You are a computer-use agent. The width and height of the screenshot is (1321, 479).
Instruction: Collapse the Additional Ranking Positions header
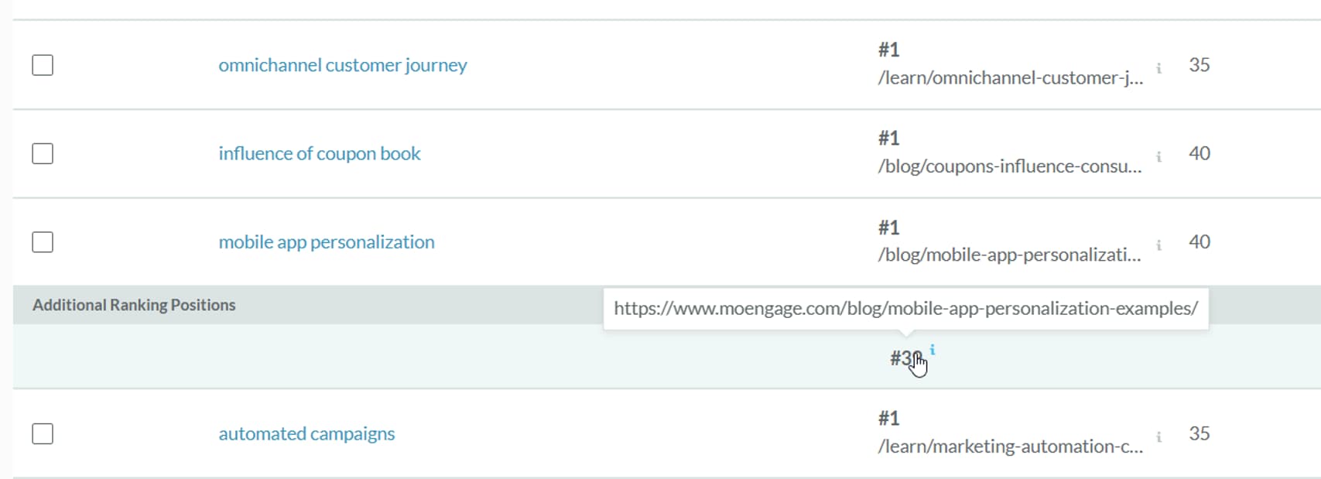[134, 305]
